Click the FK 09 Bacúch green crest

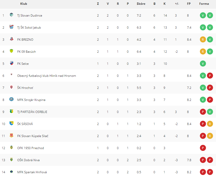tap(11, 51)
